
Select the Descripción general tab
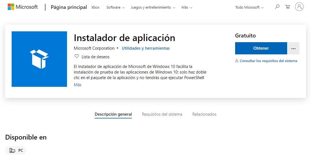pyautogui.click(x=113, y=114)
